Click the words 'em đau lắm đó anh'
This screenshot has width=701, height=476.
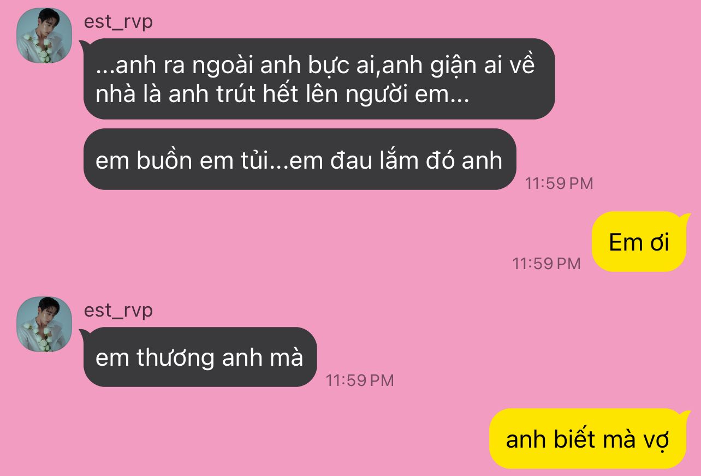click(x=396, y=160)
